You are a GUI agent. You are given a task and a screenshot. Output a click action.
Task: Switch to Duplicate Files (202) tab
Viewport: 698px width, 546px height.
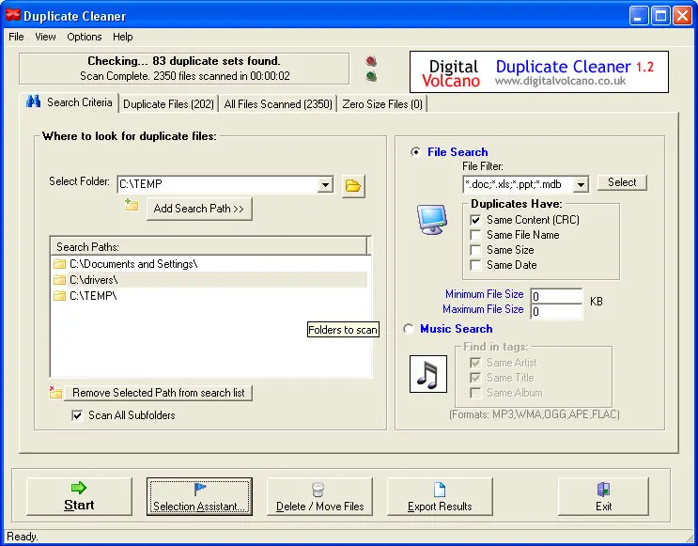(x=168, y=104)
